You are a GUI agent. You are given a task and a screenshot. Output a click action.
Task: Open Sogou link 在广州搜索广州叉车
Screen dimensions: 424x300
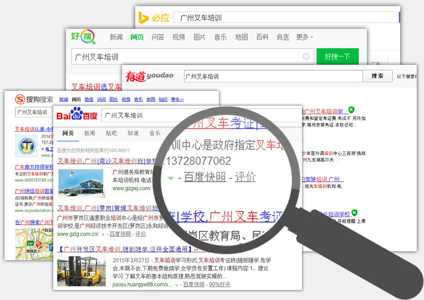[x=34, y=223]
